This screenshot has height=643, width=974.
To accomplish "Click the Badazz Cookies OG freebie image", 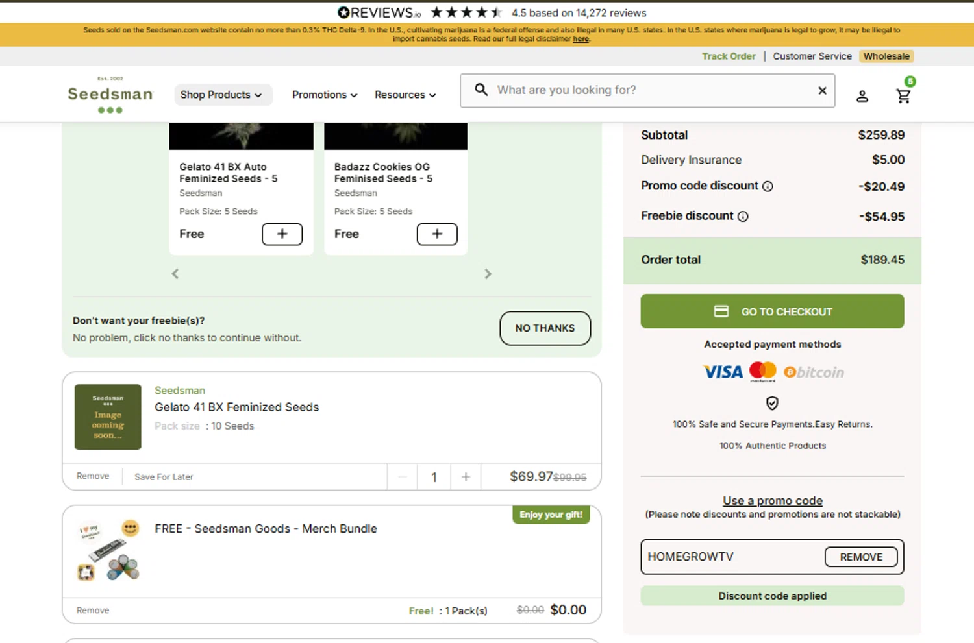I will [x=395, y=136].
